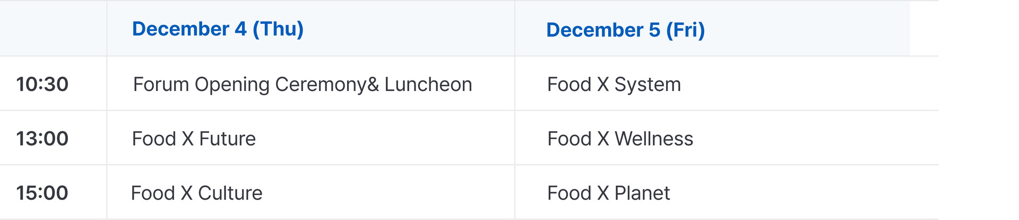
Task: Click the word "Culture" in the 15:00 row
Action: point(230,193)
